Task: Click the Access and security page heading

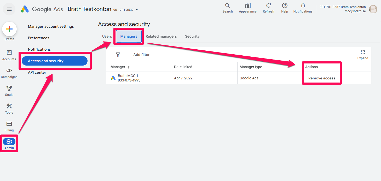Action: [x=124, y=24]
